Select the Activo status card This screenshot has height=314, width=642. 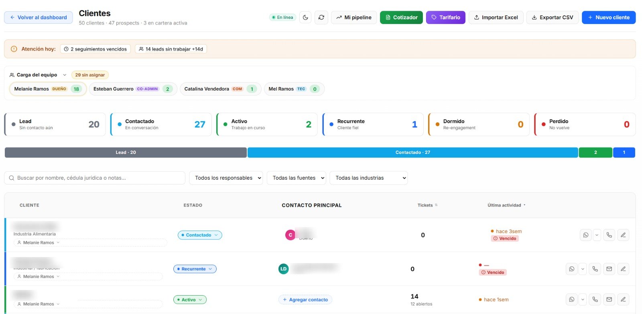pos(267,124)
